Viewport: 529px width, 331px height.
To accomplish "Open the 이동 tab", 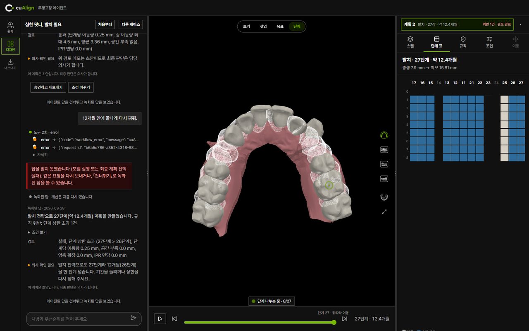I will click(516, 42).
